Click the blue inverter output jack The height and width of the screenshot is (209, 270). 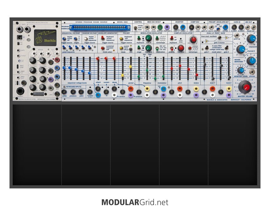click(x=183, y=27)
